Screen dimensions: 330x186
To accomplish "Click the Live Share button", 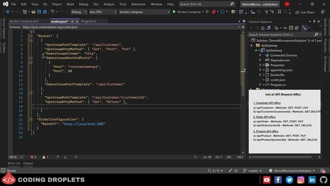I will 305,12.
